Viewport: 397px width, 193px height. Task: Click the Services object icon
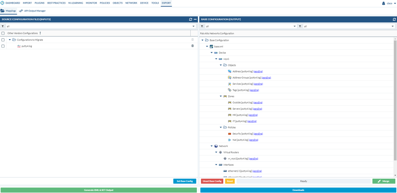point(229,84)
